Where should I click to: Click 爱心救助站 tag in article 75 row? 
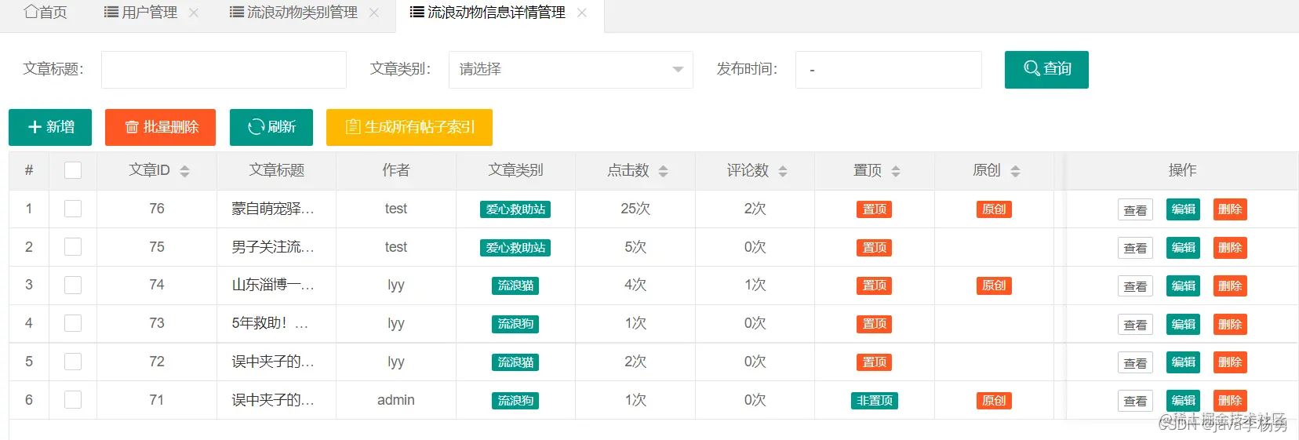(x=515, y=248)
